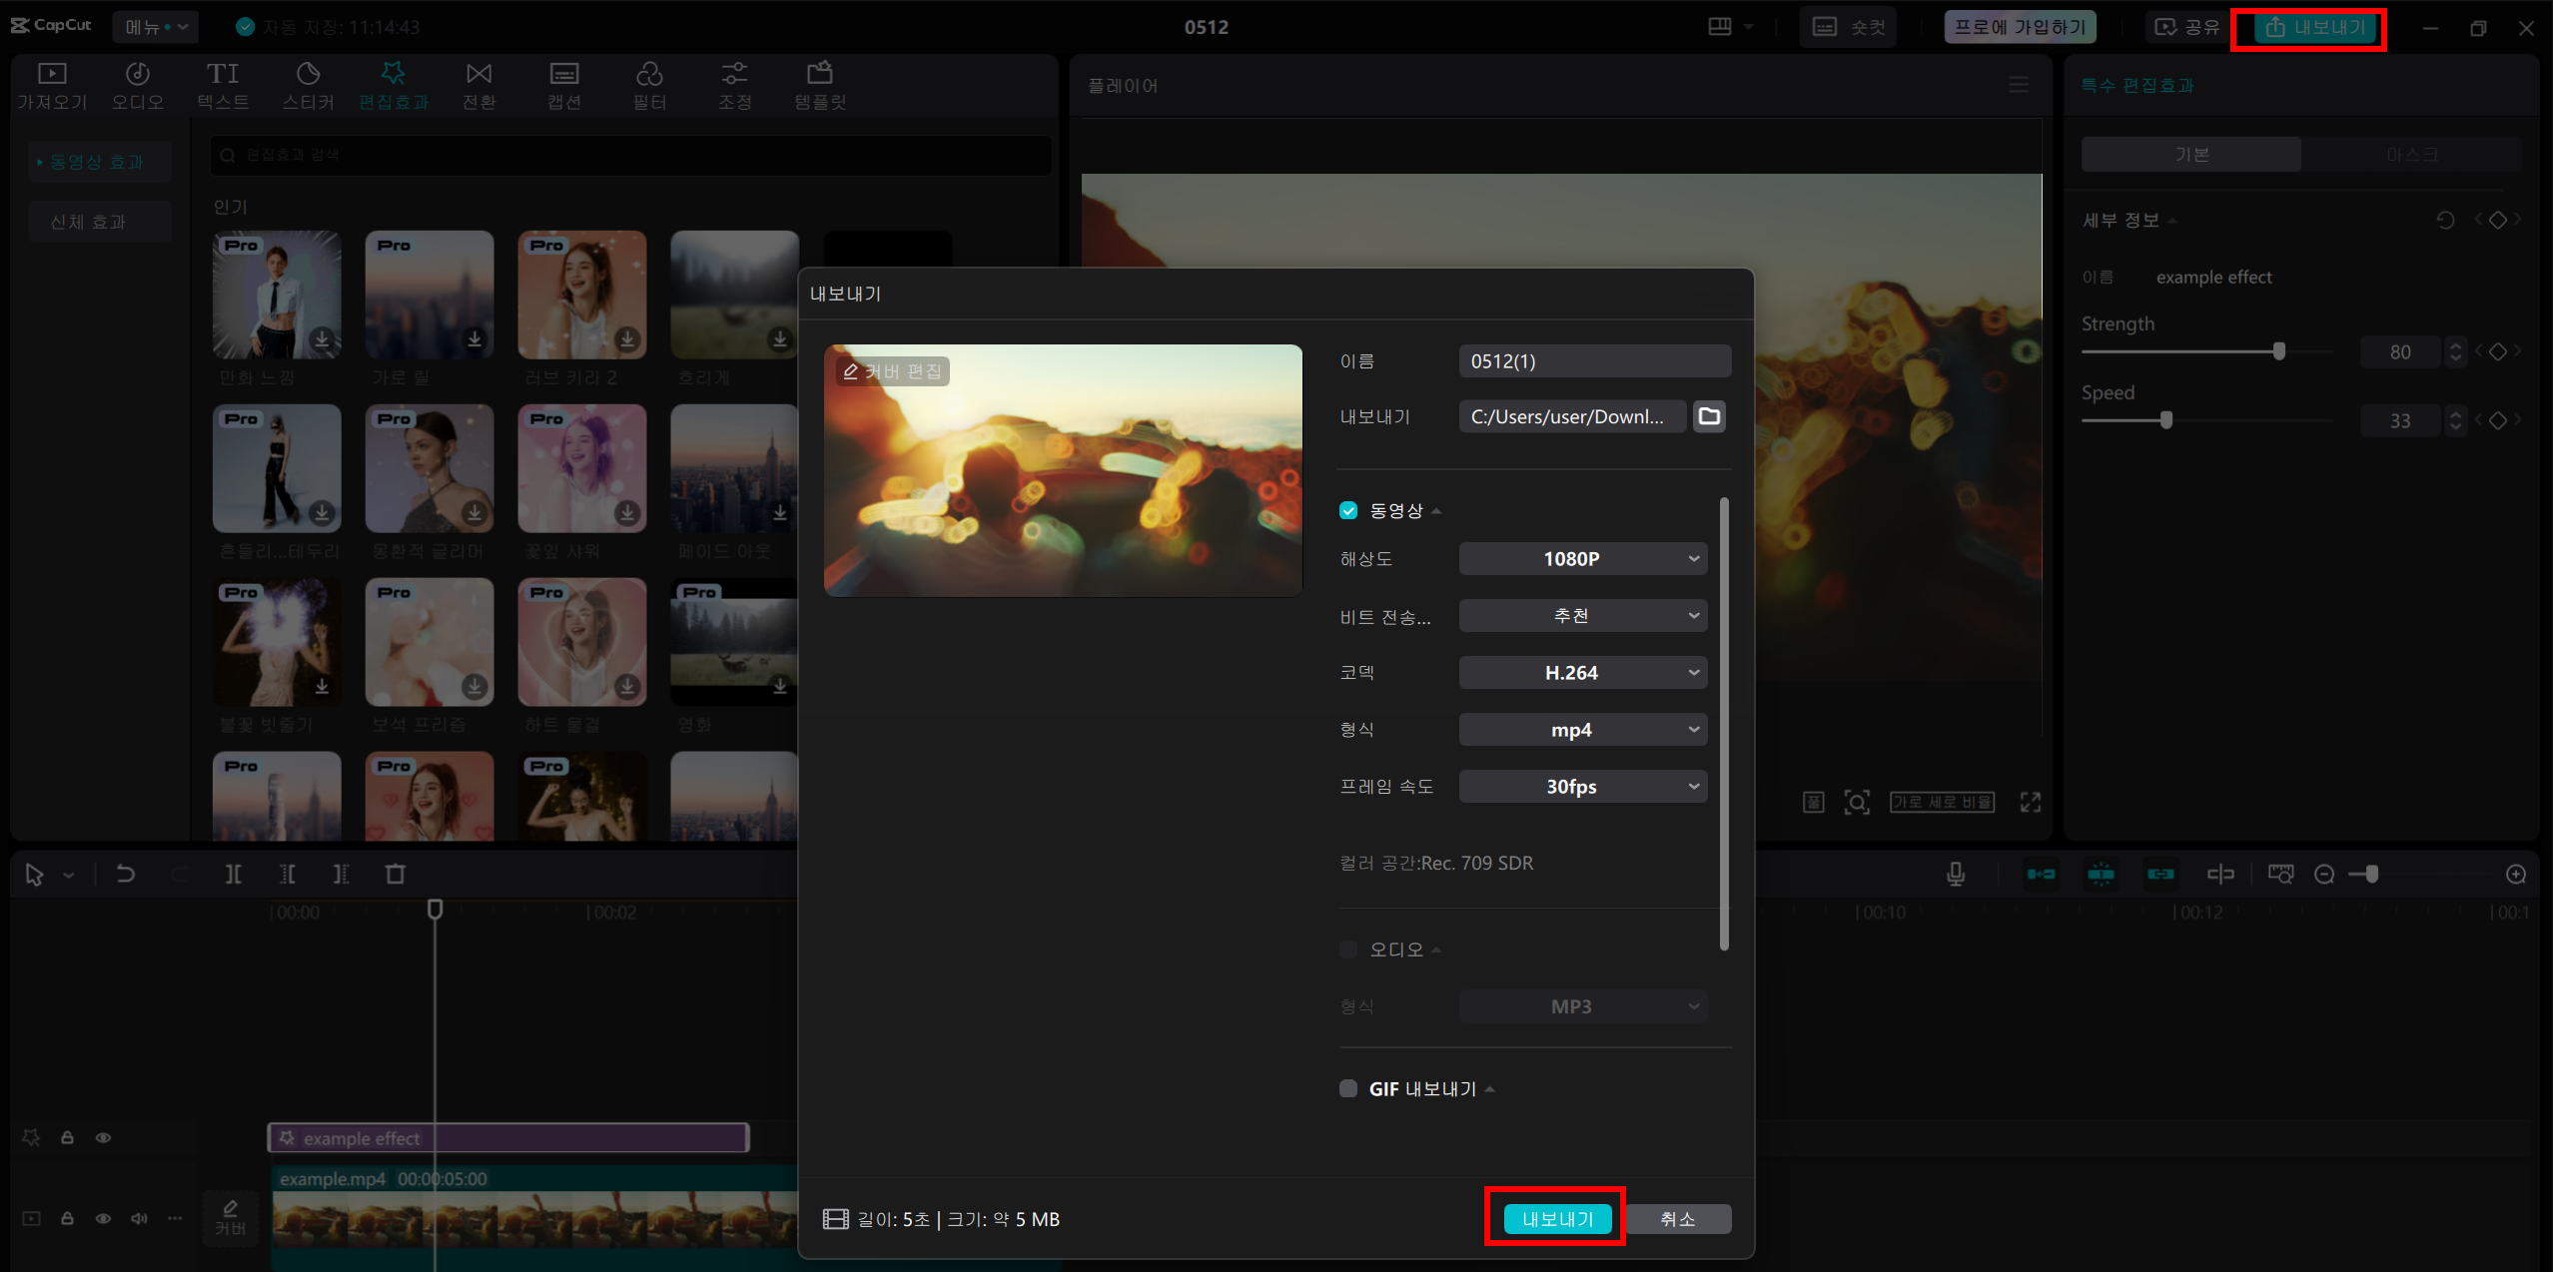2553x1272 pixels.
Task: Click the player fullscreen expand icon
Action: coord(2031,802)
